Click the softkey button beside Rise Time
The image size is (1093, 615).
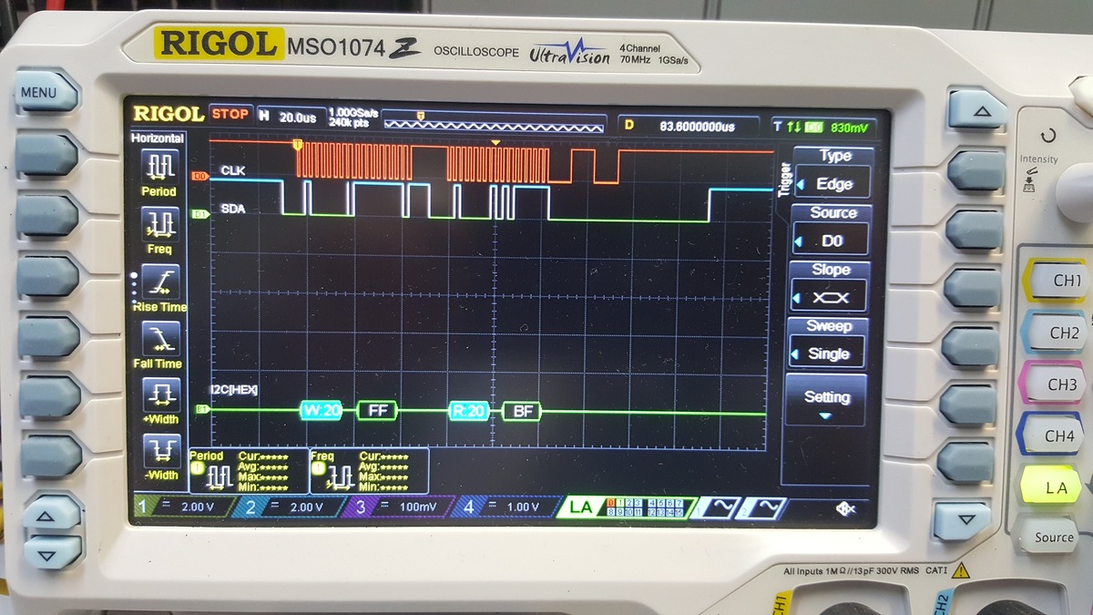tap(46, 276)
